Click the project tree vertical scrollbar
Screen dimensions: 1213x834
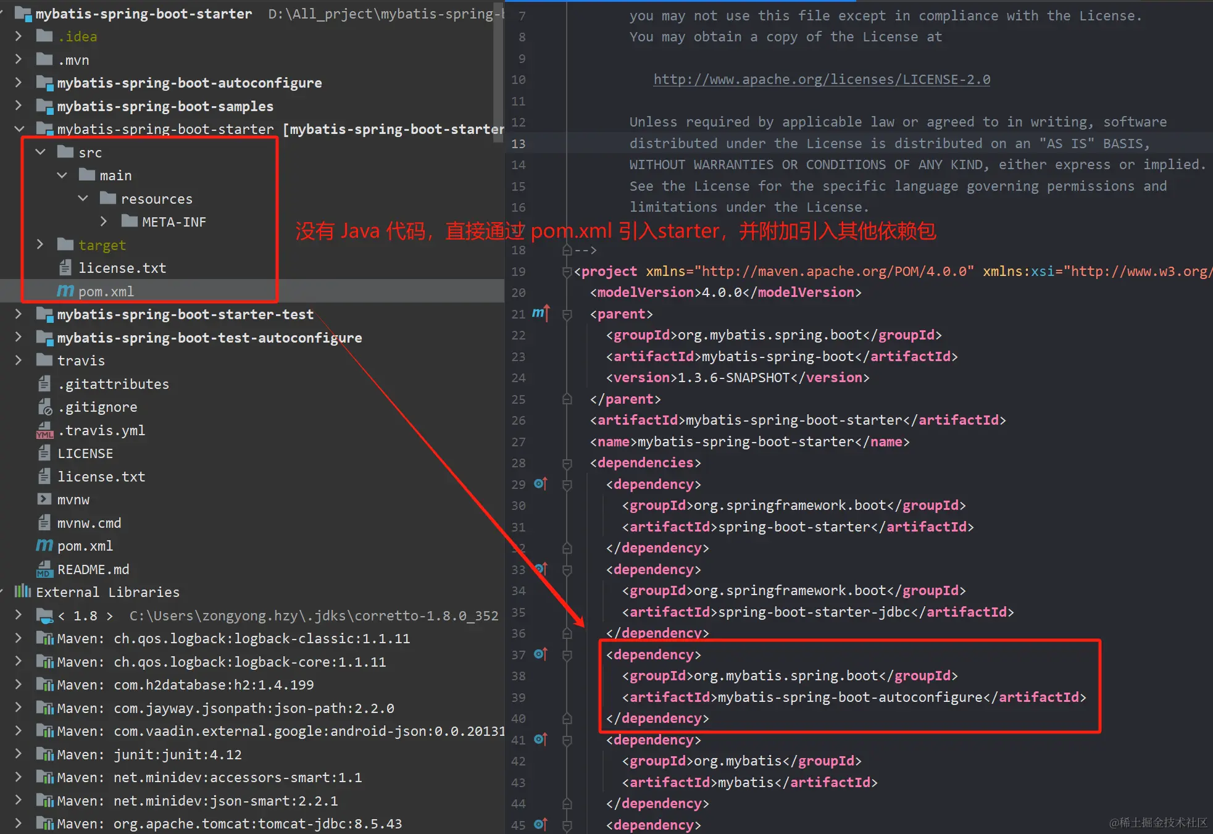(x=499, y=72)
